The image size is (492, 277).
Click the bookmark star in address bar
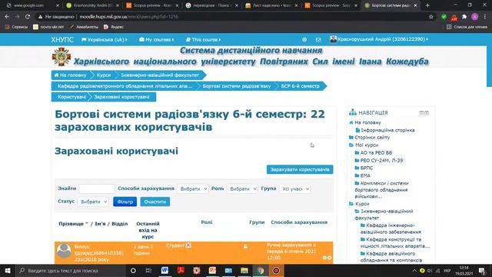tap(431, 17)
